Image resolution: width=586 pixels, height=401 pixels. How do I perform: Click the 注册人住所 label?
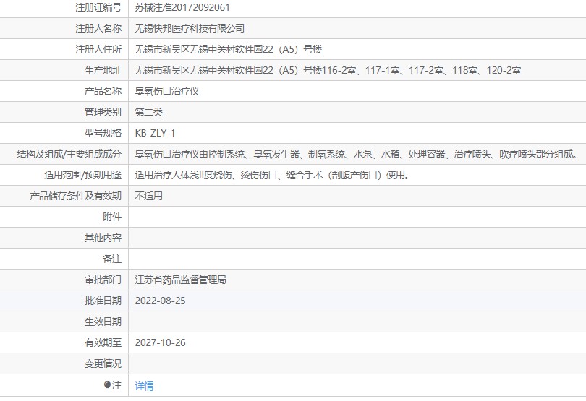coord(98,49)
